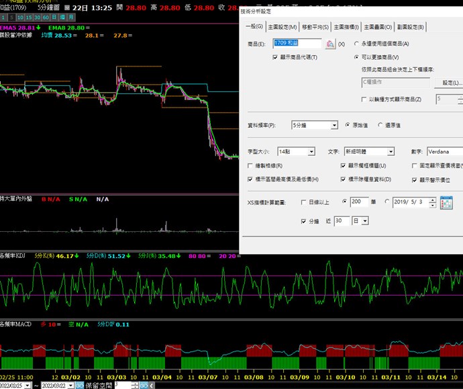This screenshot has width=463, height=389.
Task: Expand the 資料頻率 5分鐘 dropdown
Action: 334,125
